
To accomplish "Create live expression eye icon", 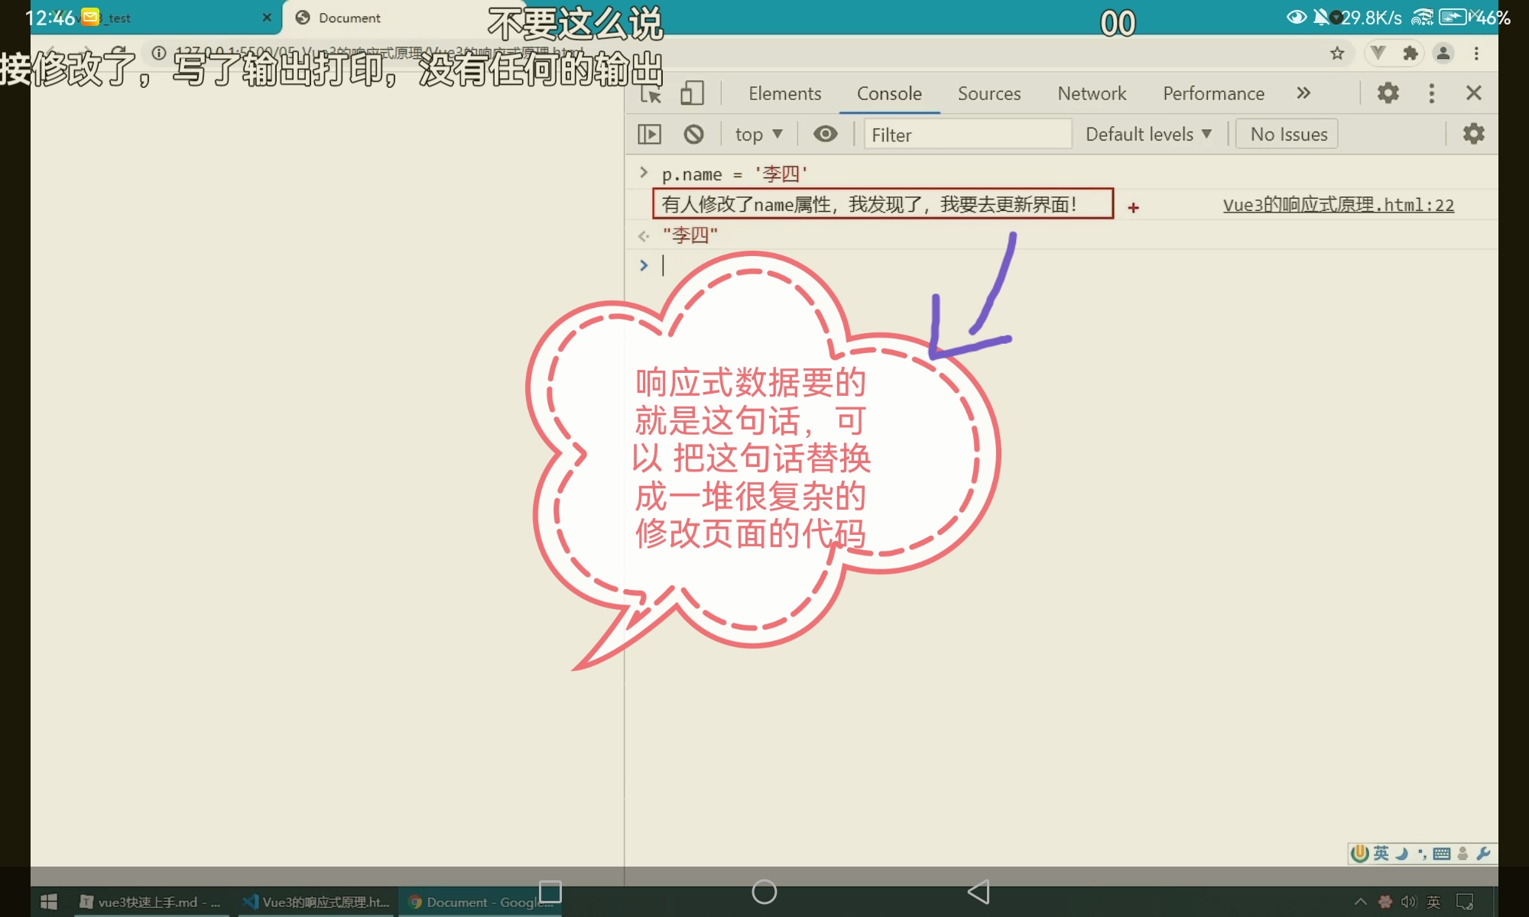I will [825, 134].
